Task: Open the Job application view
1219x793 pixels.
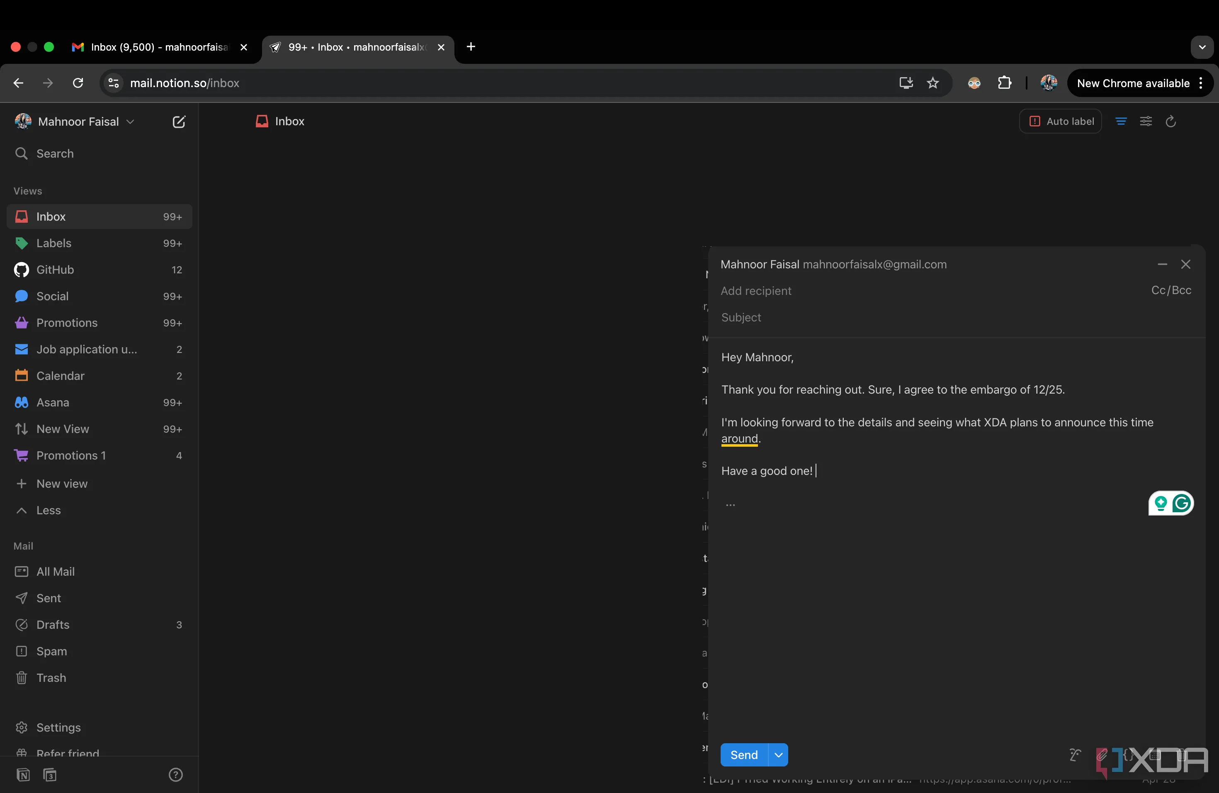Action: point(100,349)
